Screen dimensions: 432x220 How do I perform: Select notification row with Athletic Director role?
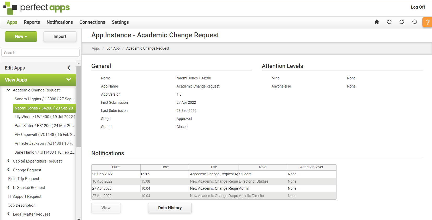click(x=214, y=196)
